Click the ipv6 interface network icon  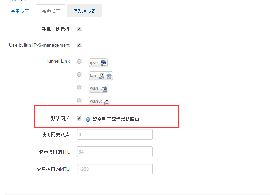[x=104, y=63]
